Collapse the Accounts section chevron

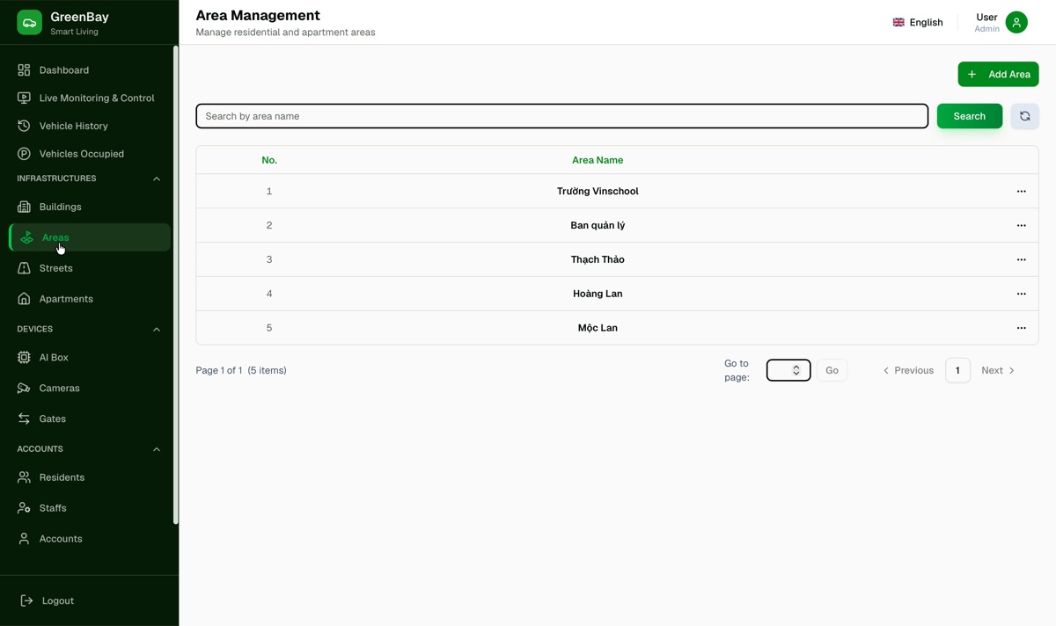(157, 449)
